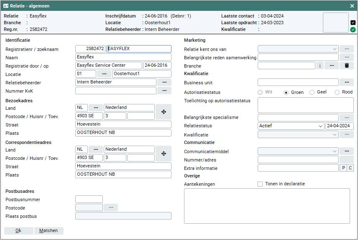Click the Postbusnummer input field
358x240 pixels.
89,199
